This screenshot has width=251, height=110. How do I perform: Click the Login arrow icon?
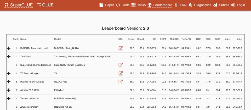[233, 5]
